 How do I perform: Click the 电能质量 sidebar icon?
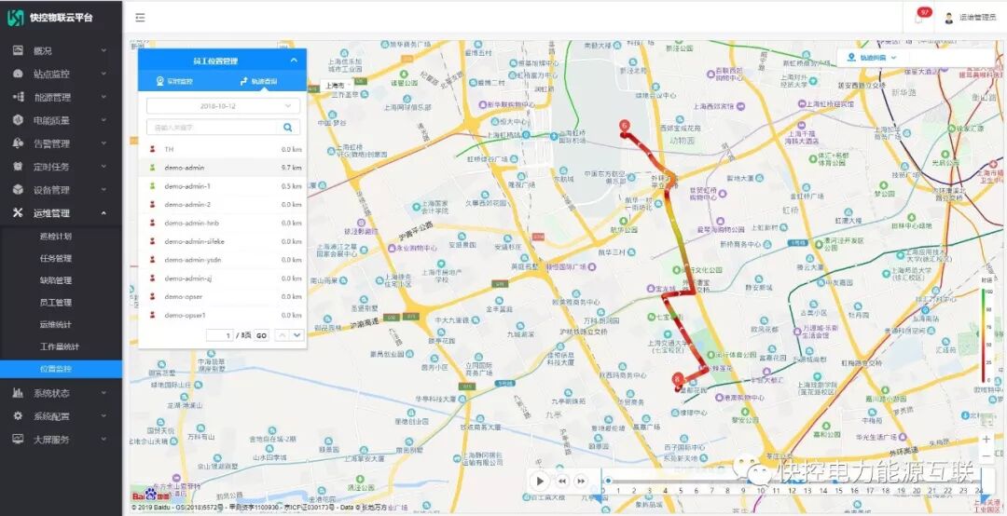[18, 120]
